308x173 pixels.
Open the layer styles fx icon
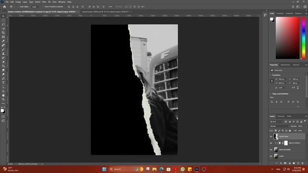coord(281,163)
